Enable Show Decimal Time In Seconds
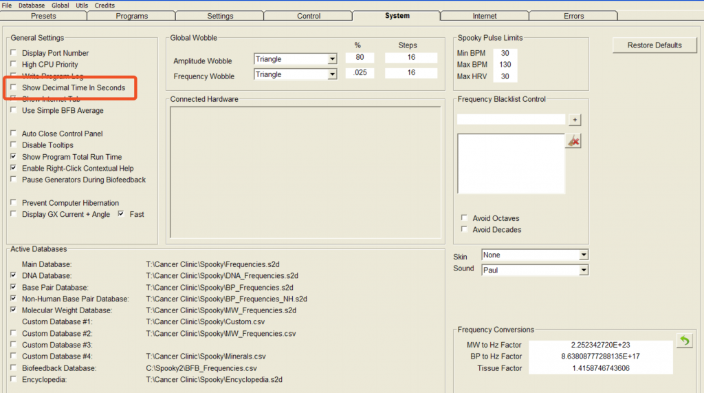Screen dimensions: 704x393 click(x=14, y=88)
